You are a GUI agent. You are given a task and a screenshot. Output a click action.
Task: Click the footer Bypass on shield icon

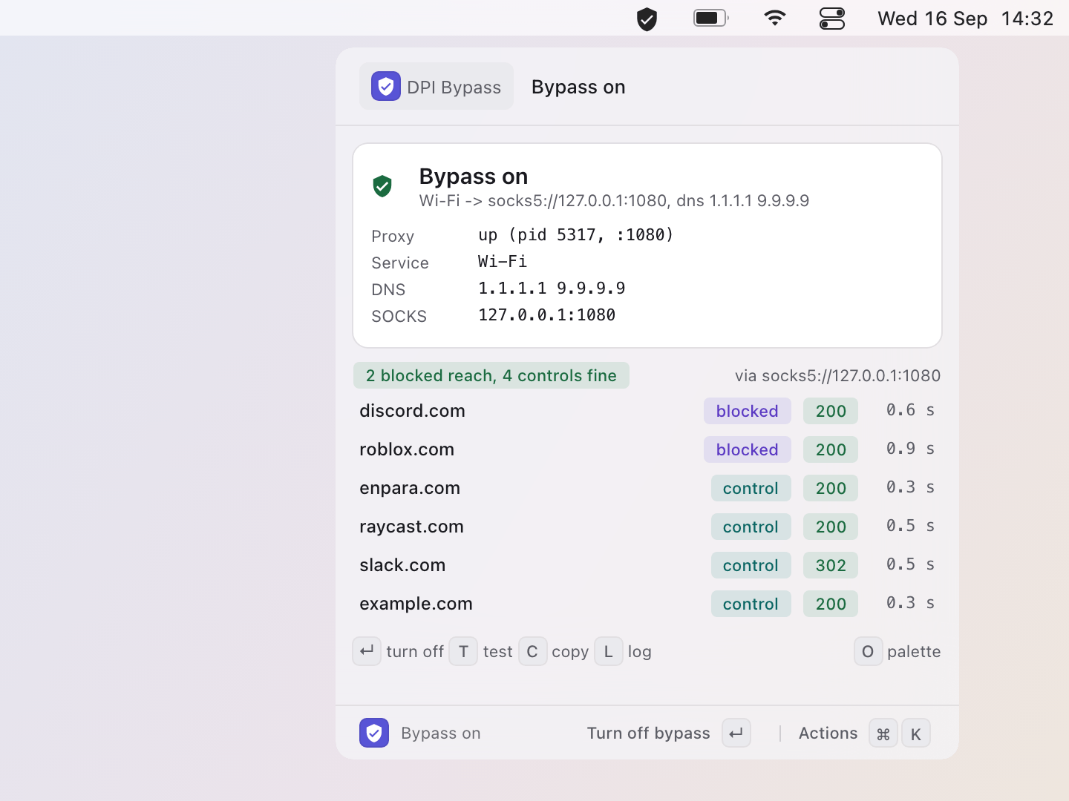click(374, 733)
